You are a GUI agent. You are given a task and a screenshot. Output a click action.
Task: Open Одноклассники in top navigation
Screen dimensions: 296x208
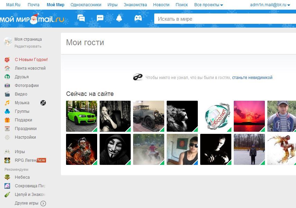coord(86,5)
